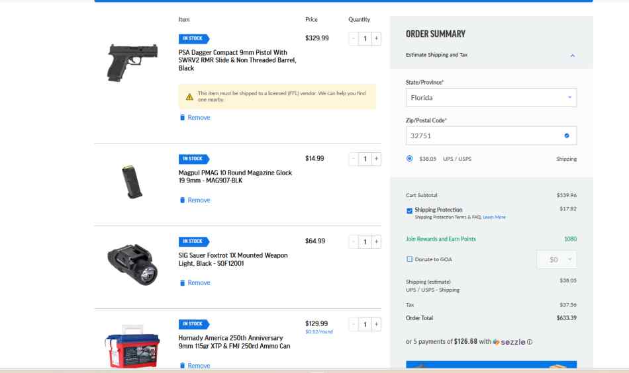Increase quantity of Hornady ammo can
The width and height of the screenshot is (629, 373).
pos(376,324)
